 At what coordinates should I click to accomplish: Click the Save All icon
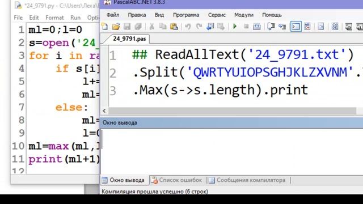pos(138,27)
